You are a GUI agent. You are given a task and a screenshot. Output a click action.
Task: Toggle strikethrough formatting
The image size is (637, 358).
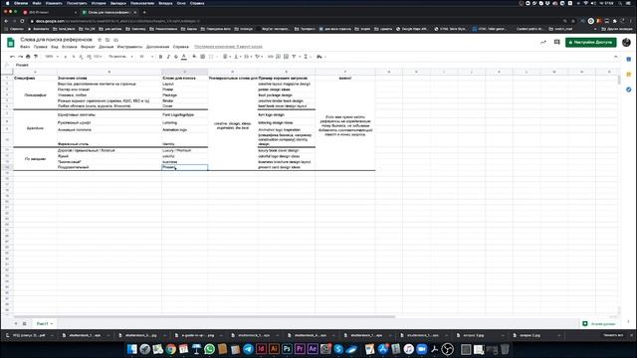[x=176, y=57]
